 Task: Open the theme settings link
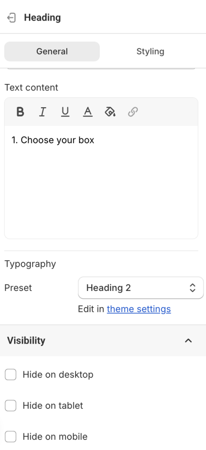tap(139, 309)
